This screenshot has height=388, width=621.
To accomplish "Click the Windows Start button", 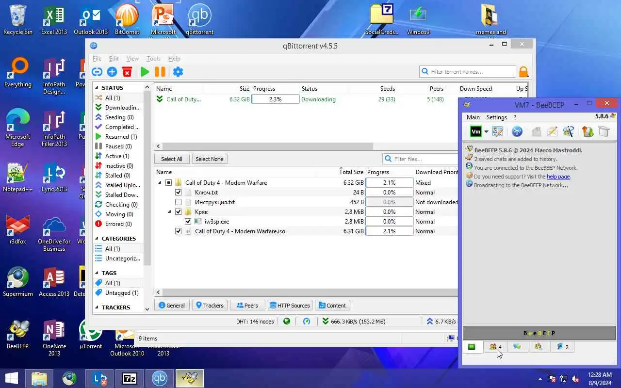I will pyautogui.click(x=12, y=378).
